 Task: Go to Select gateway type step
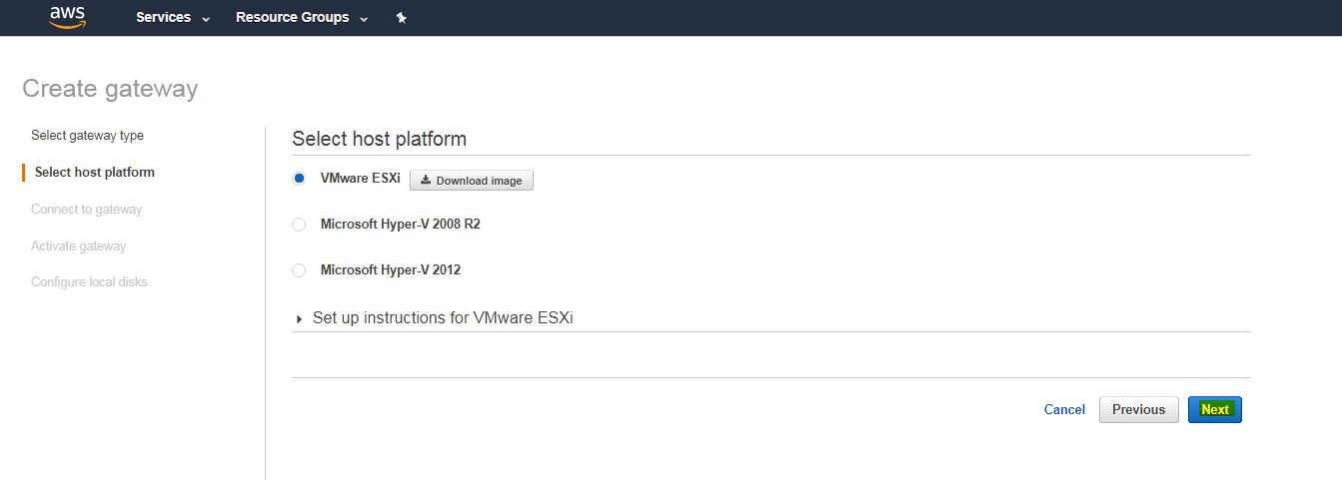[88, 136]
